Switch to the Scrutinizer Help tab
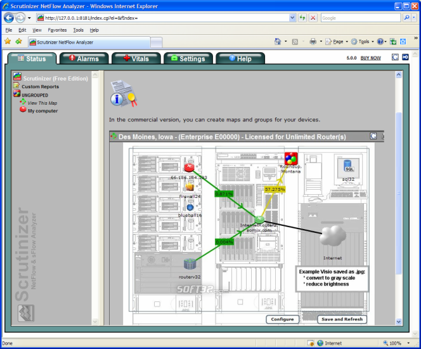The height and width of the screenshot is (349, 421). coord(240,58)
